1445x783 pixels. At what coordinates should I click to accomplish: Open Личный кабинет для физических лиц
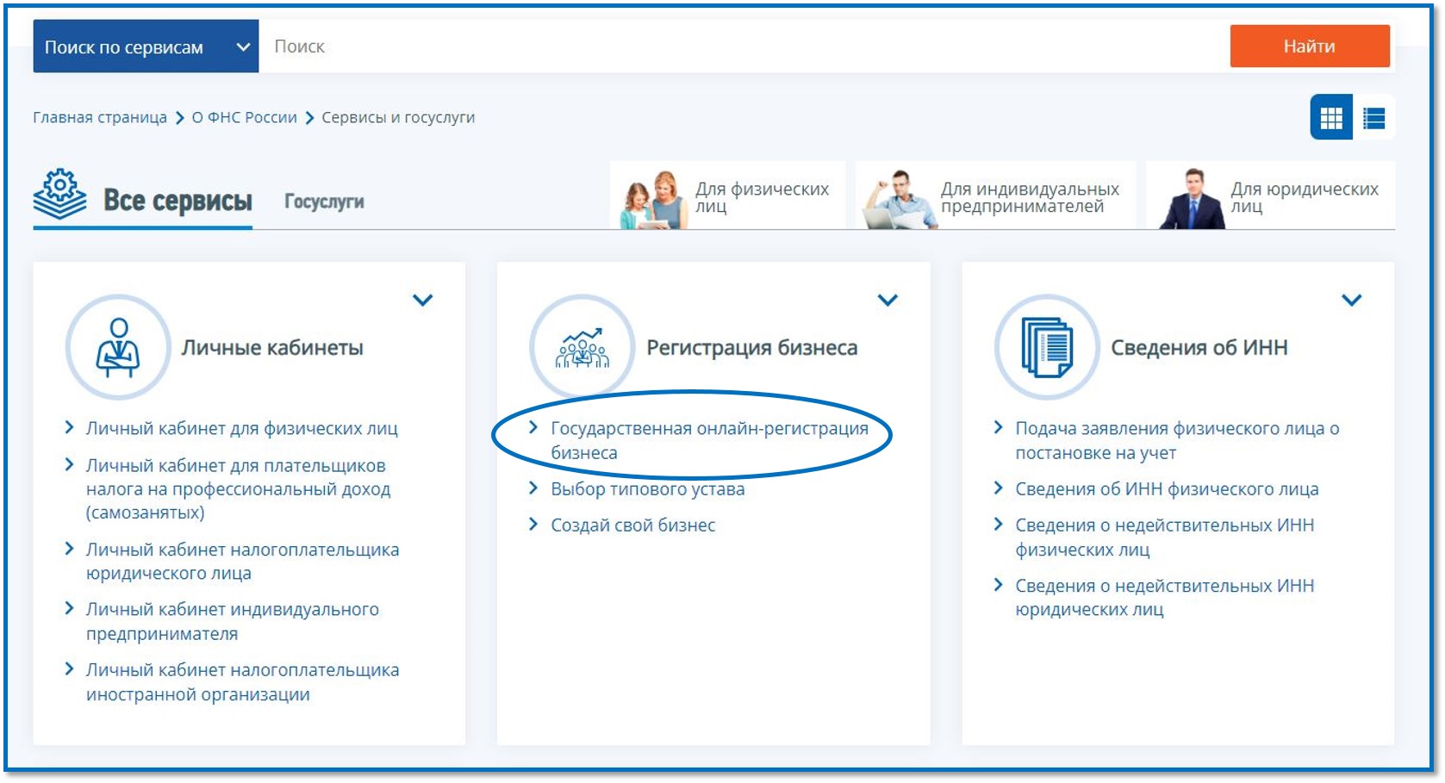pyautogui.click(x=241, y=429)
